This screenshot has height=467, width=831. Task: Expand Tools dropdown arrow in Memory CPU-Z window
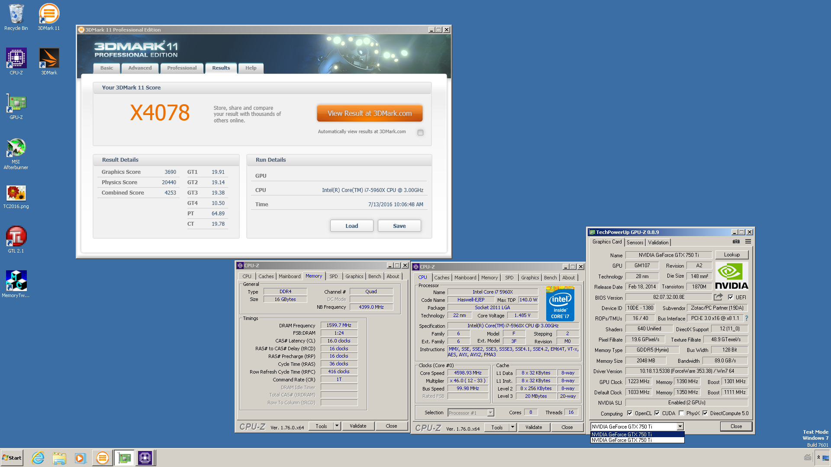click(x=337, y=426)
